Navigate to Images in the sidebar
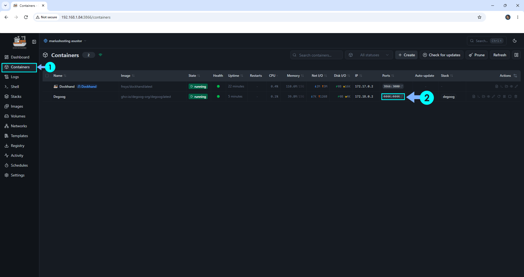Image resolution: width=524 pixels, height=277 pixels. click(19, 106)
